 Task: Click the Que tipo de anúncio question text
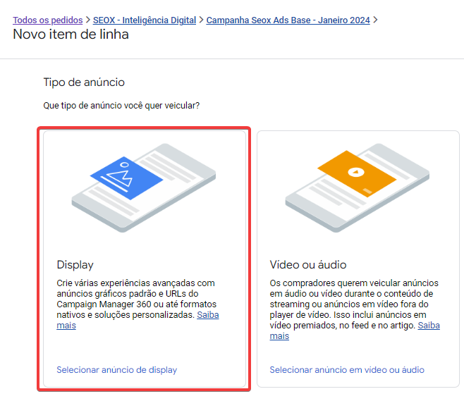point(121,106)
